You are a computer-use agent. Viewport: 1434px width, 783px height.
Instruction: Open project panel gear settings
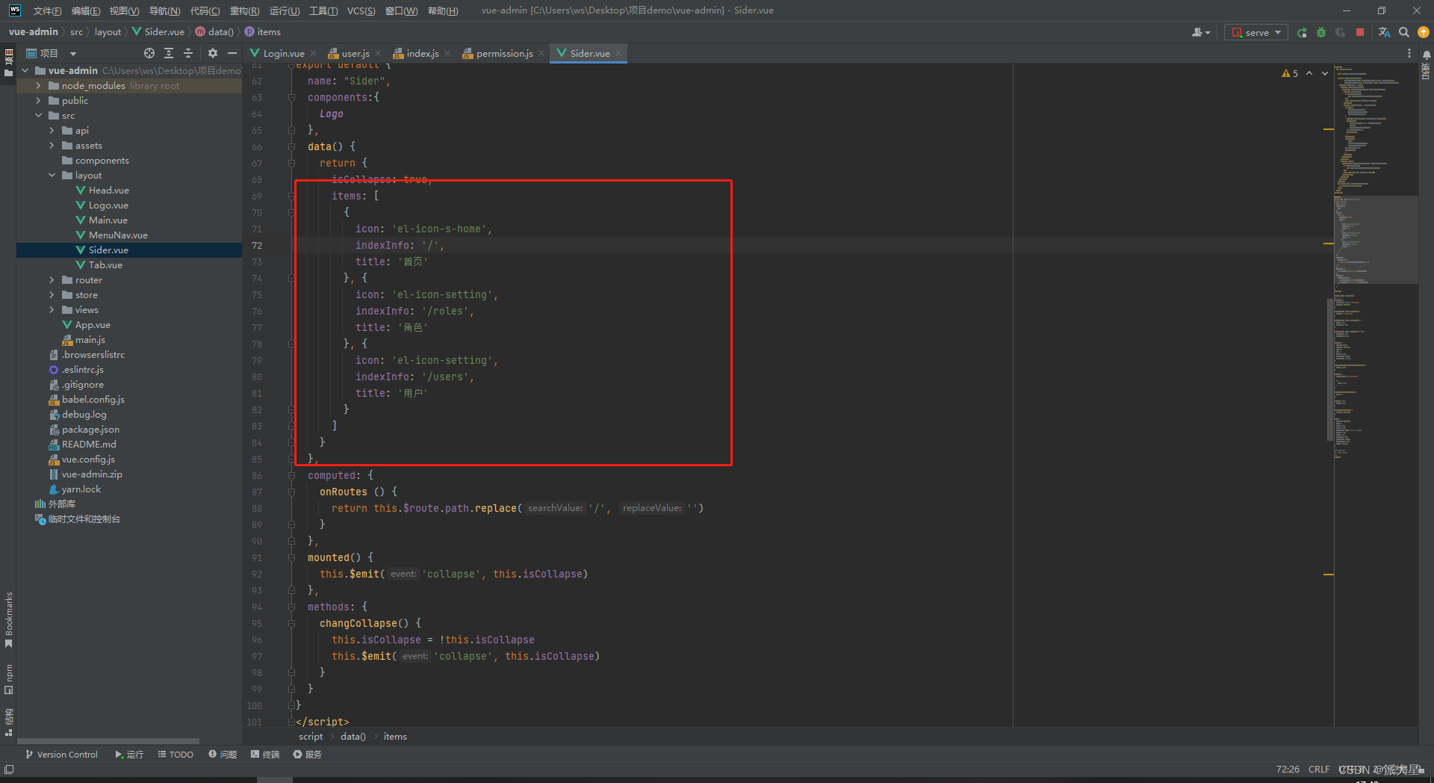pyautogui.click(x=213, y=53)
